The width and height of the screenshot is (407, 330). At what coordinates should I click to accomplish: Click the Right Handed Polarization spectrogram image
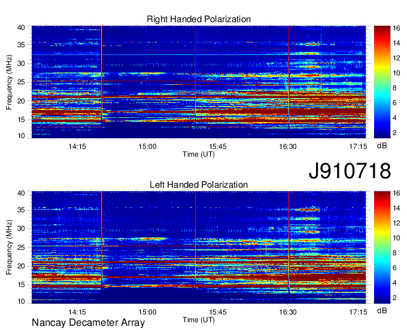tap(199, 82)
